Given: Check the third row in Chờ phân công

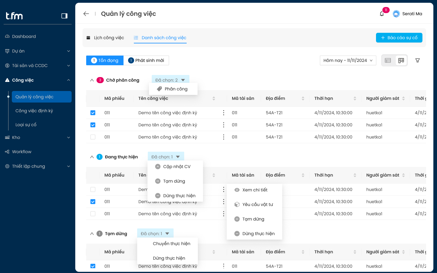Looking at the screenshot, I should (x=93, y=137).
